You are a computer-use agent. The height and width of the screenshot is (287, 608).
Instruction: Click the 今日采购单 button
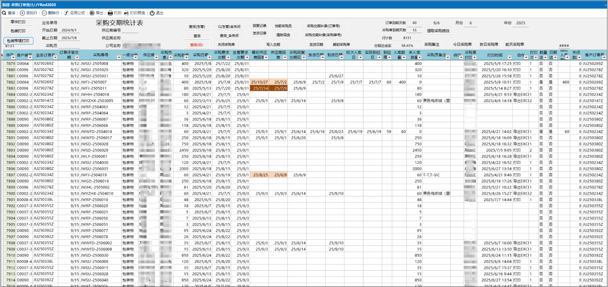point(462,44)
